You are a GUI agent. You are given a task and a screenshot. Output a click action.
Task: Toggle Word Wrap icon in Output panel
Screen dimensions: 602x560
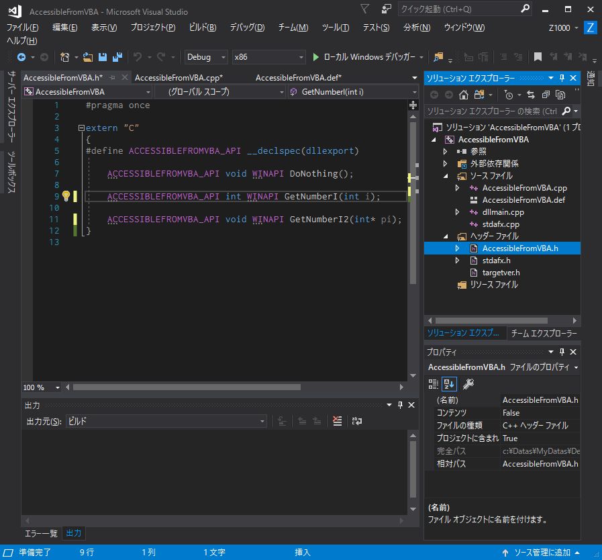tap(356, 421)
